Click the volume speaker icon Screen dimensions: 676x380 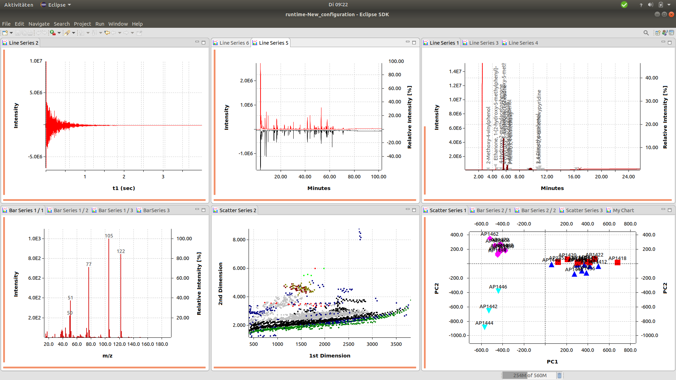pyautogui.click(x=650, y=5)
